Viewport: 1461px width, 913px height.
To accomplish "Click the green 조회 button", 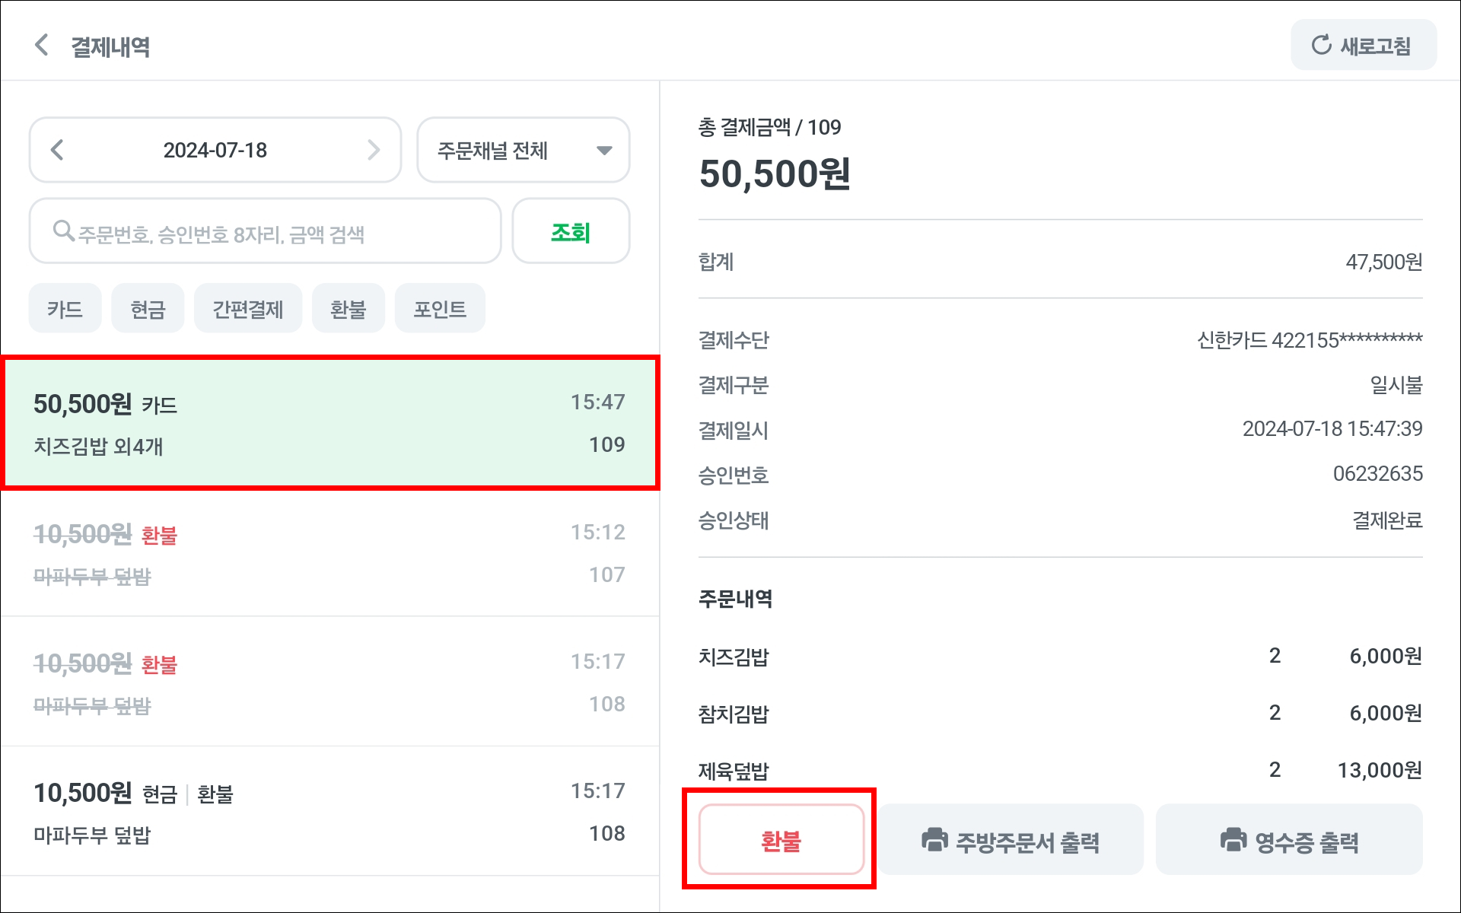I will [571, 231].
